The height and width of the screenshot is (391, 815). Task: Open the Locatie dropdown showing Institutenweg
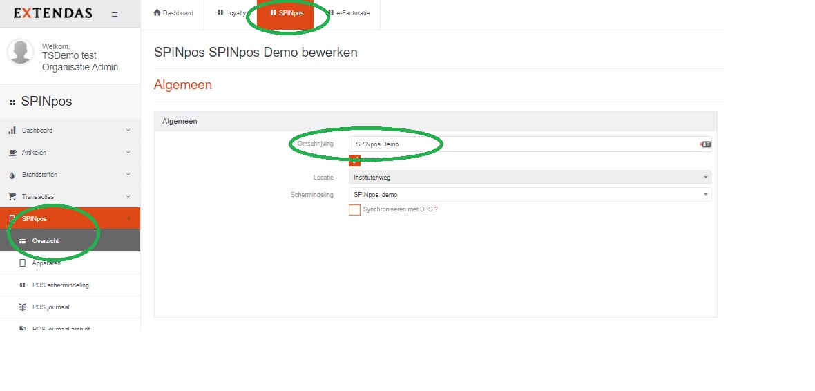pos(530,178)
